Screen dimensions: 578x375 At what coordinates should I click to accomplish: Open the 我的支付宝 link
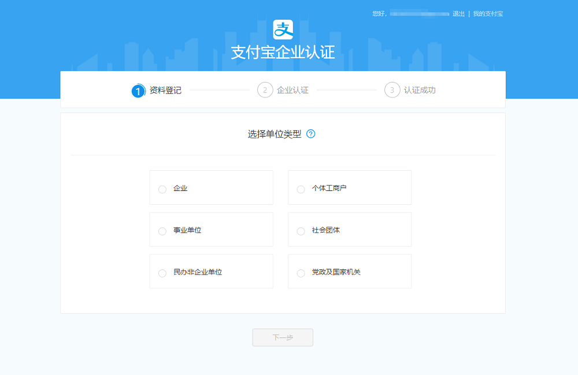click(488, 14)
